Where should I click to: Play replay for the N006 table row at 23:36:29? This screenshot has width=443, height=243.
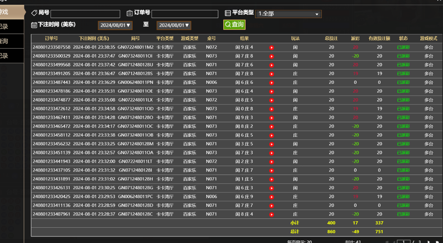[x=271, y=82]
